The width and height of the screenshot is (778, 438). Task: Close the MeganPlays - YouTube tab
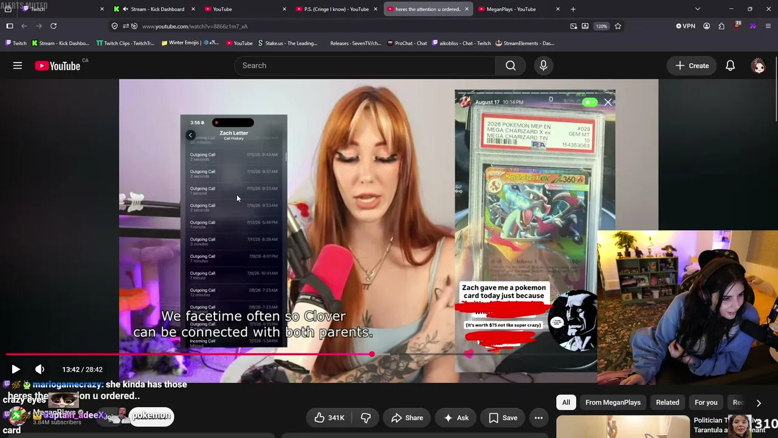coord(558,9)
